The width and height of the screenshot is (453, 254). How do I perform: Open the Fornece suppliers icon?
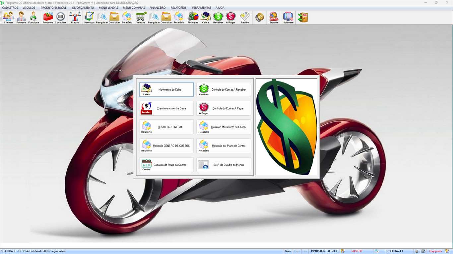[x=21, y=18]
